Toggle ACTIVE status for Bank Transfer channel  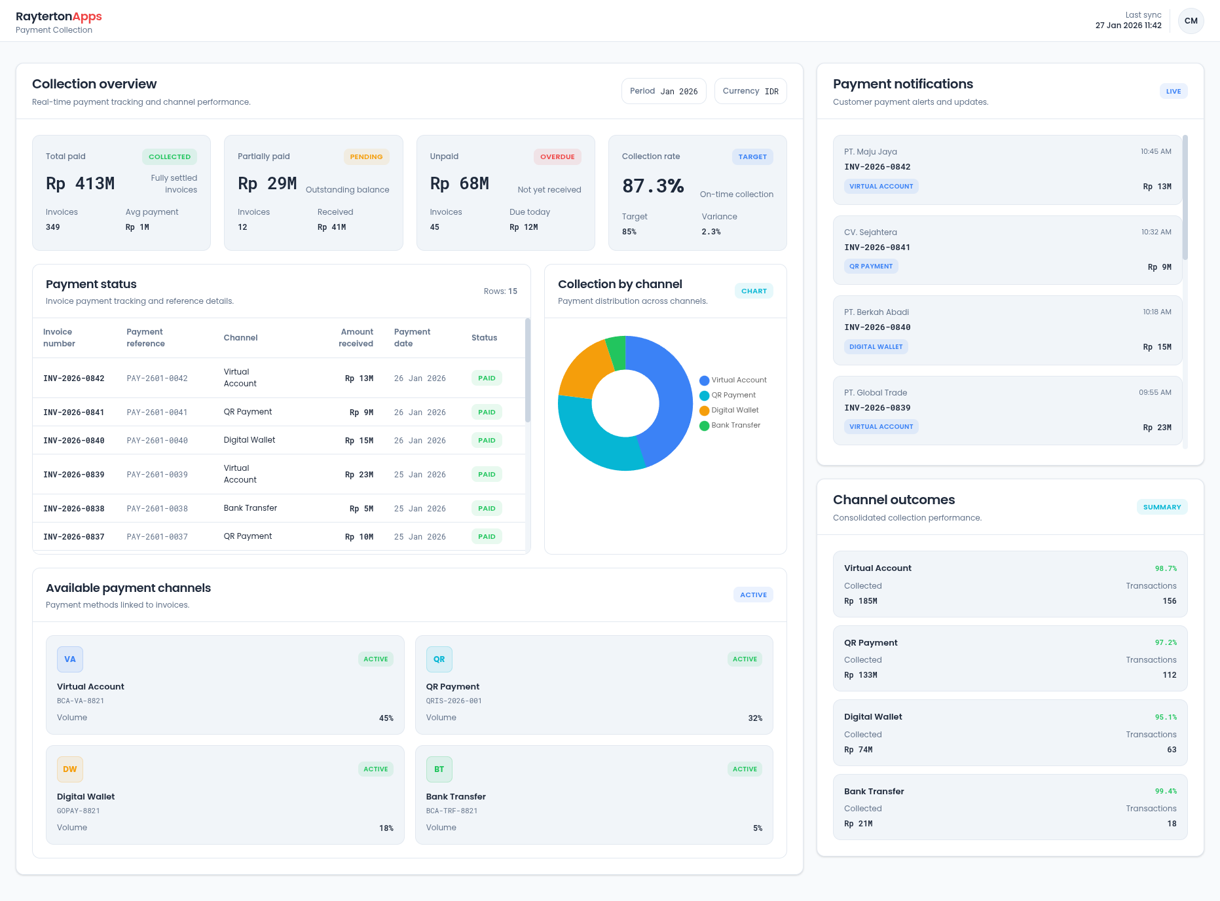(745, 769)
